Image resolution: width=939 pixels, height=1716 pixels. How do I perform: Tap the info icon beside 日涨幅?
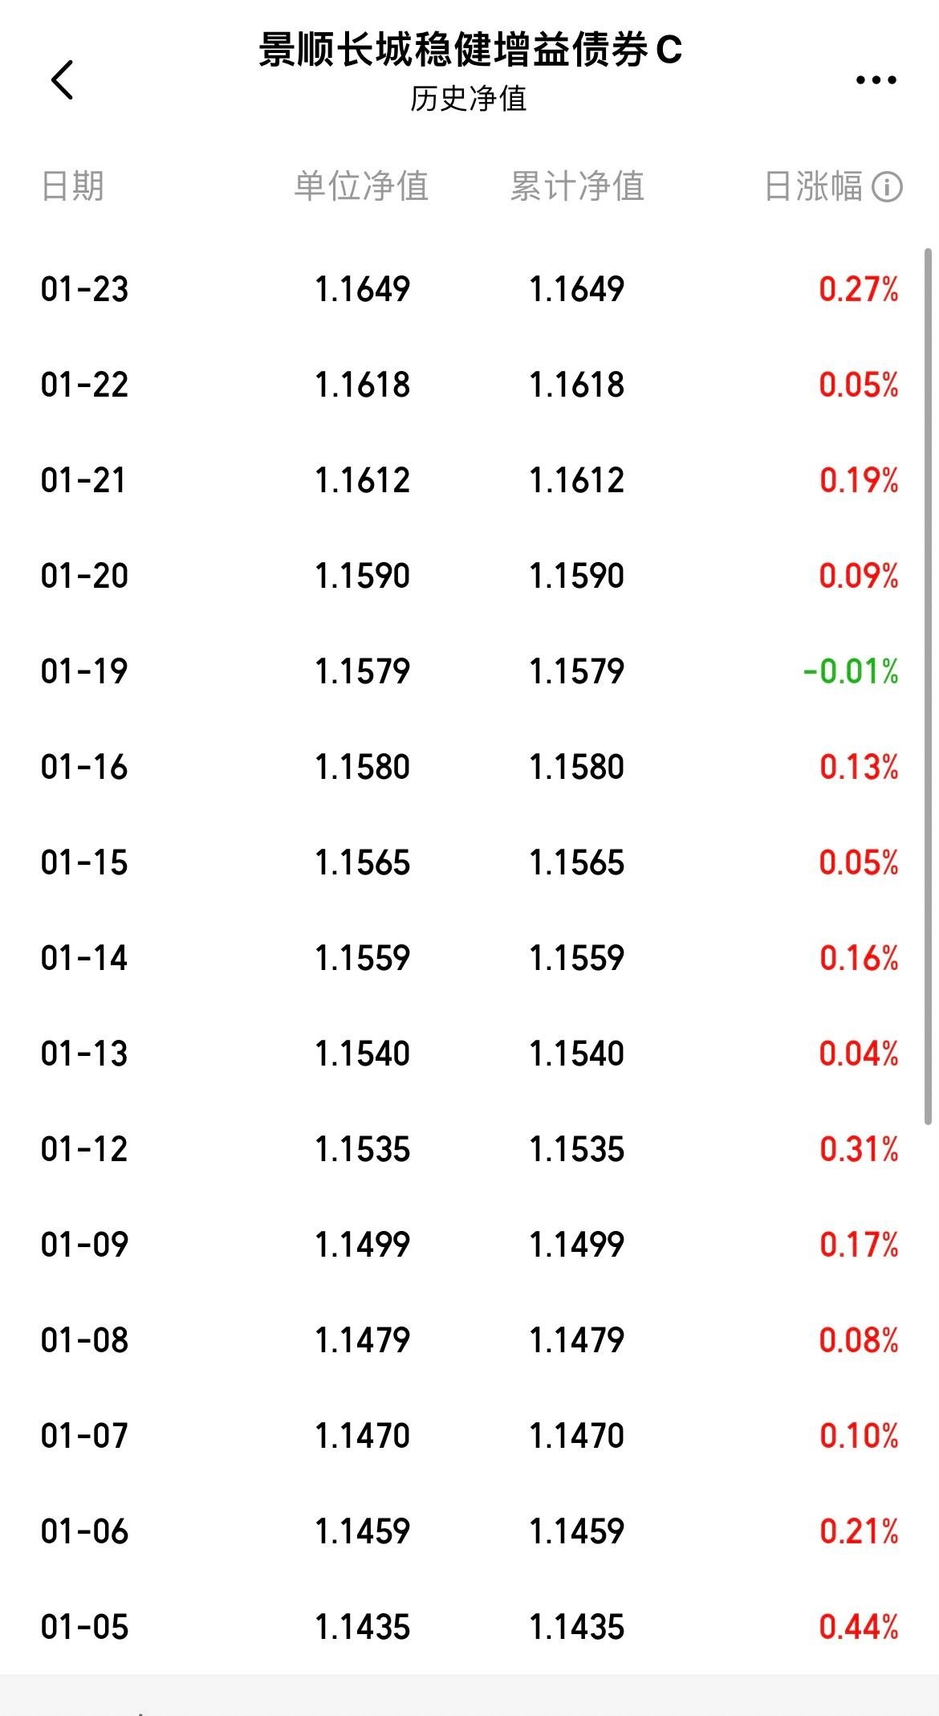click(887, 187)
